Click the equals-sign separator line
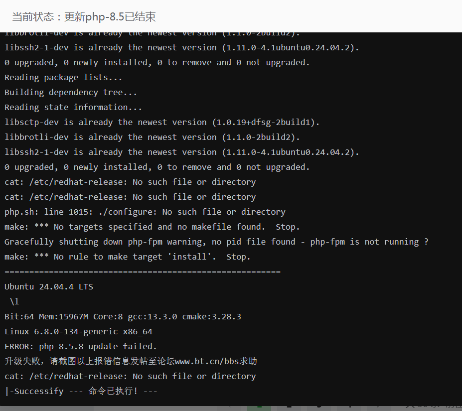462x411 pixels. (x=143, y=272)
